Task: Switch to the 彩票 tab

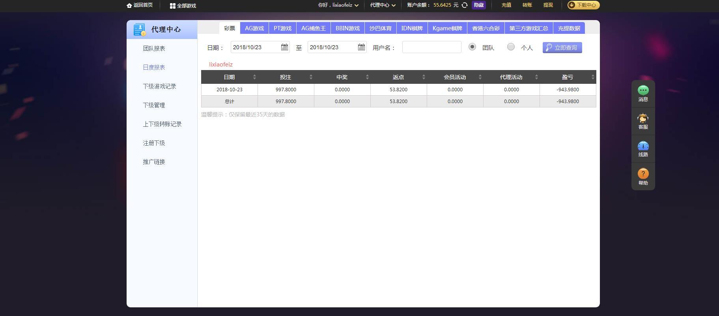Action: (230, 28)
